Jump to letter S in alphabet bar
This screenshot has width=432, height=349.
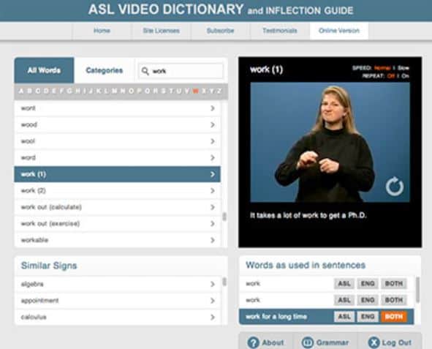163,91
